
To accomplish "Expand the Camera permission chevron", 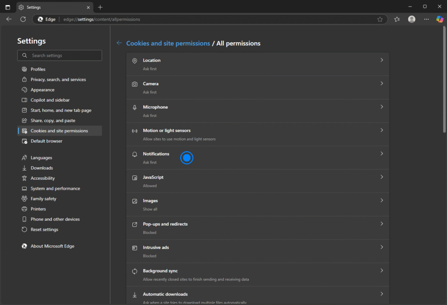I will (x=382, y=83).
